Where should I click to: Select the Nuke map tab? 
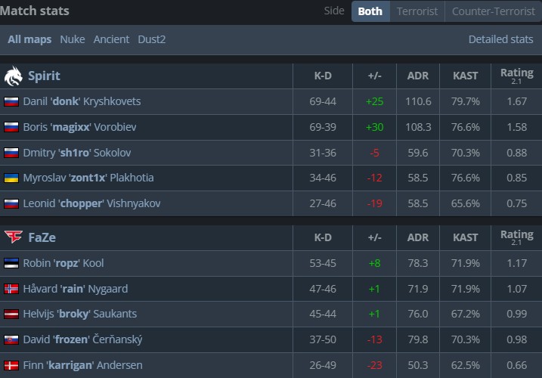(x=73, y=39)
